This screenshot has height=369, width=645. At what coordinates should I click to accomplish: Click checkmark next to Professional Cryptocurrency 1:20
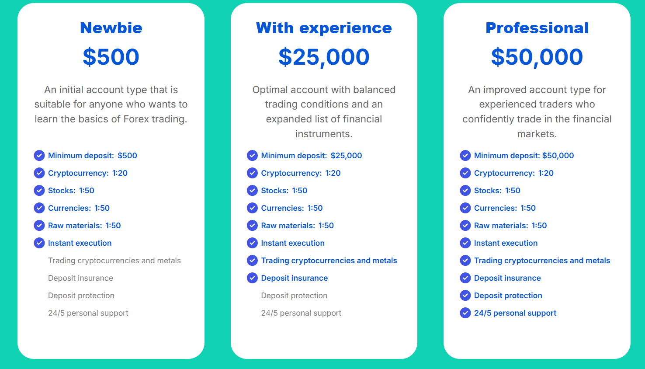(465, 173)
